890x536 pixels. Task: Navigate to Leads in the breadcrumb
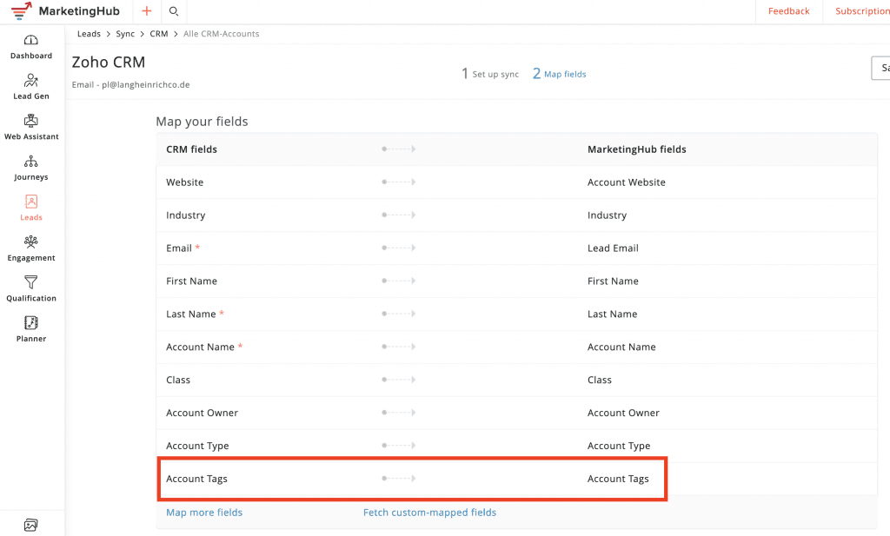90,34
